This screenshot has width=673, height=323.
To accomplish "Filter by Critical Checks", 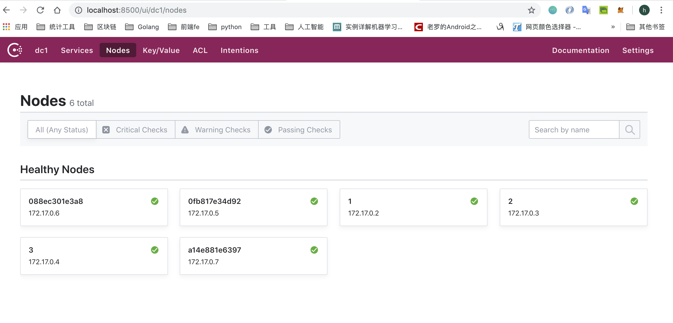I will [x=135, y=130].
